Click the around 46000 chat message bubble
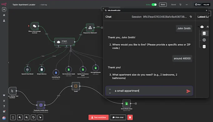The height and width of the screenshot is (122, 213). point(182,58)
